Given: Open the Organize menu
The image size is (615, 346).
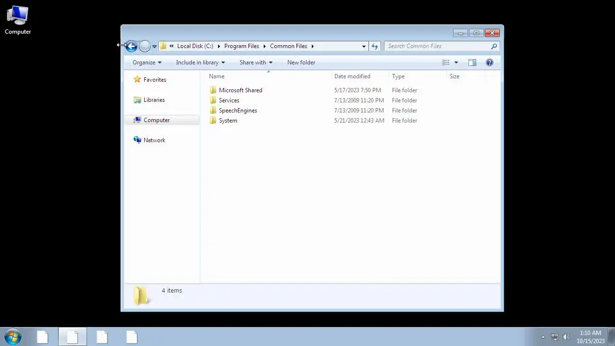Looking at the screenshot, I should (x=147, y=62).
